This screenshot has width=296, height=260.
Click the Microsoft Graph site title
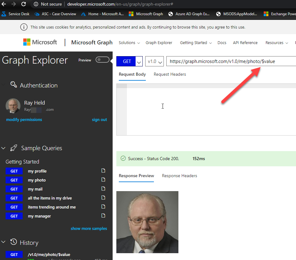tap(92, 43)
